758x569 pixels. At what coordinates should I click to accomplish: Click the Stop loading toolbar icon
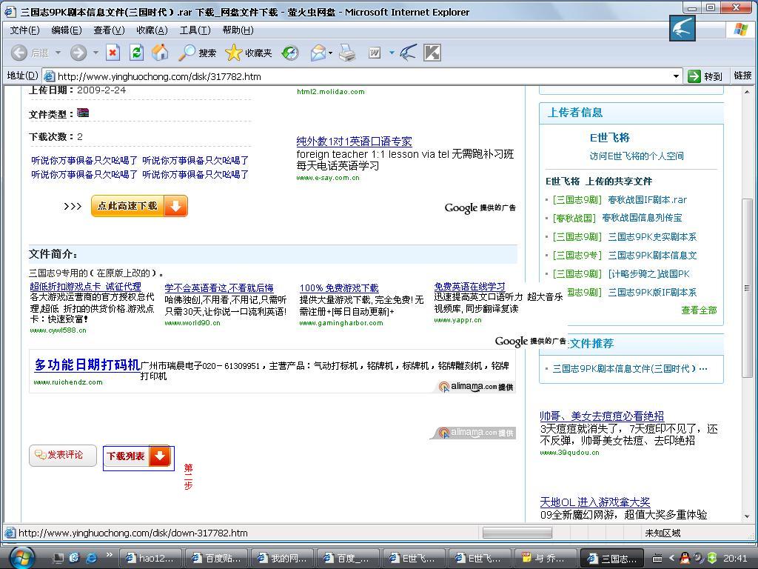click(113, 53)
